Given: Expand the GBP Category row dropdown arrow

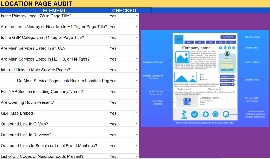Looking at the screenshot, I should coord(137,37).
